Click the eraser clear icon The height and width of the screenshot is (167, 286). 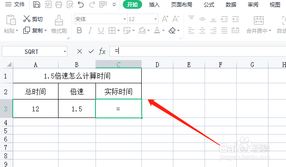(x=172, y=30)
